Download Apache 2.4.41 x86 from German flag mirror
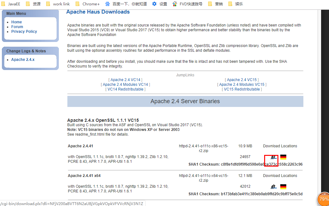Image resolution: width=329 pixels, height=206 pixels. pos(283,157)
